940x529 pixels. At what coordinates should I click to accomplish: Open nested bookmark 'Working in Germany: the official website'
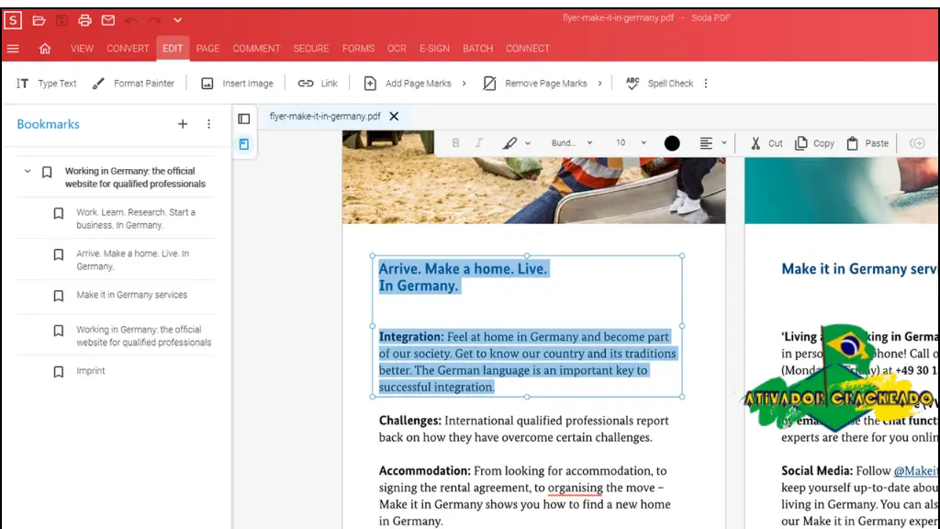[143, 336]
